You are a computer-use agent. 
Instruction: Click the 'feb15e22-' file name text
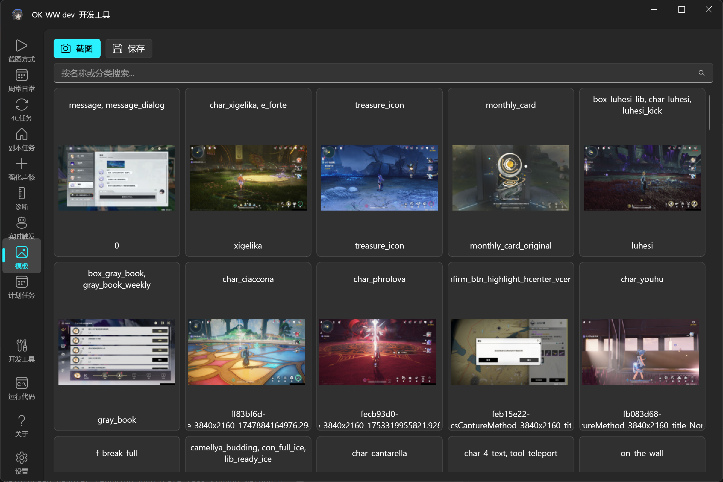pyautogui.click(x=511, y=414)
